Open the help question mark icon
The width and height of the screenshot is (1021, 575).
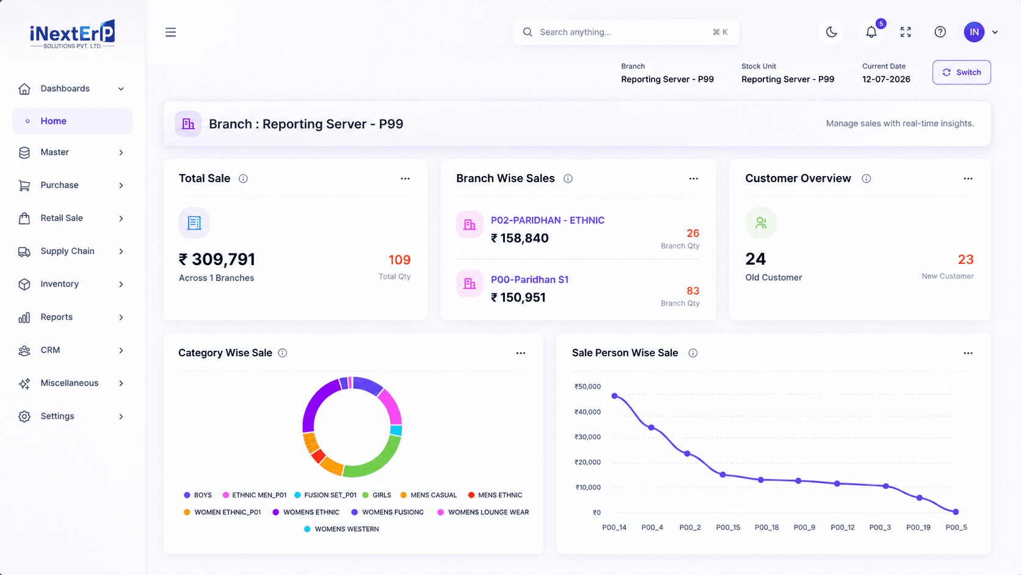pos(940,32)
